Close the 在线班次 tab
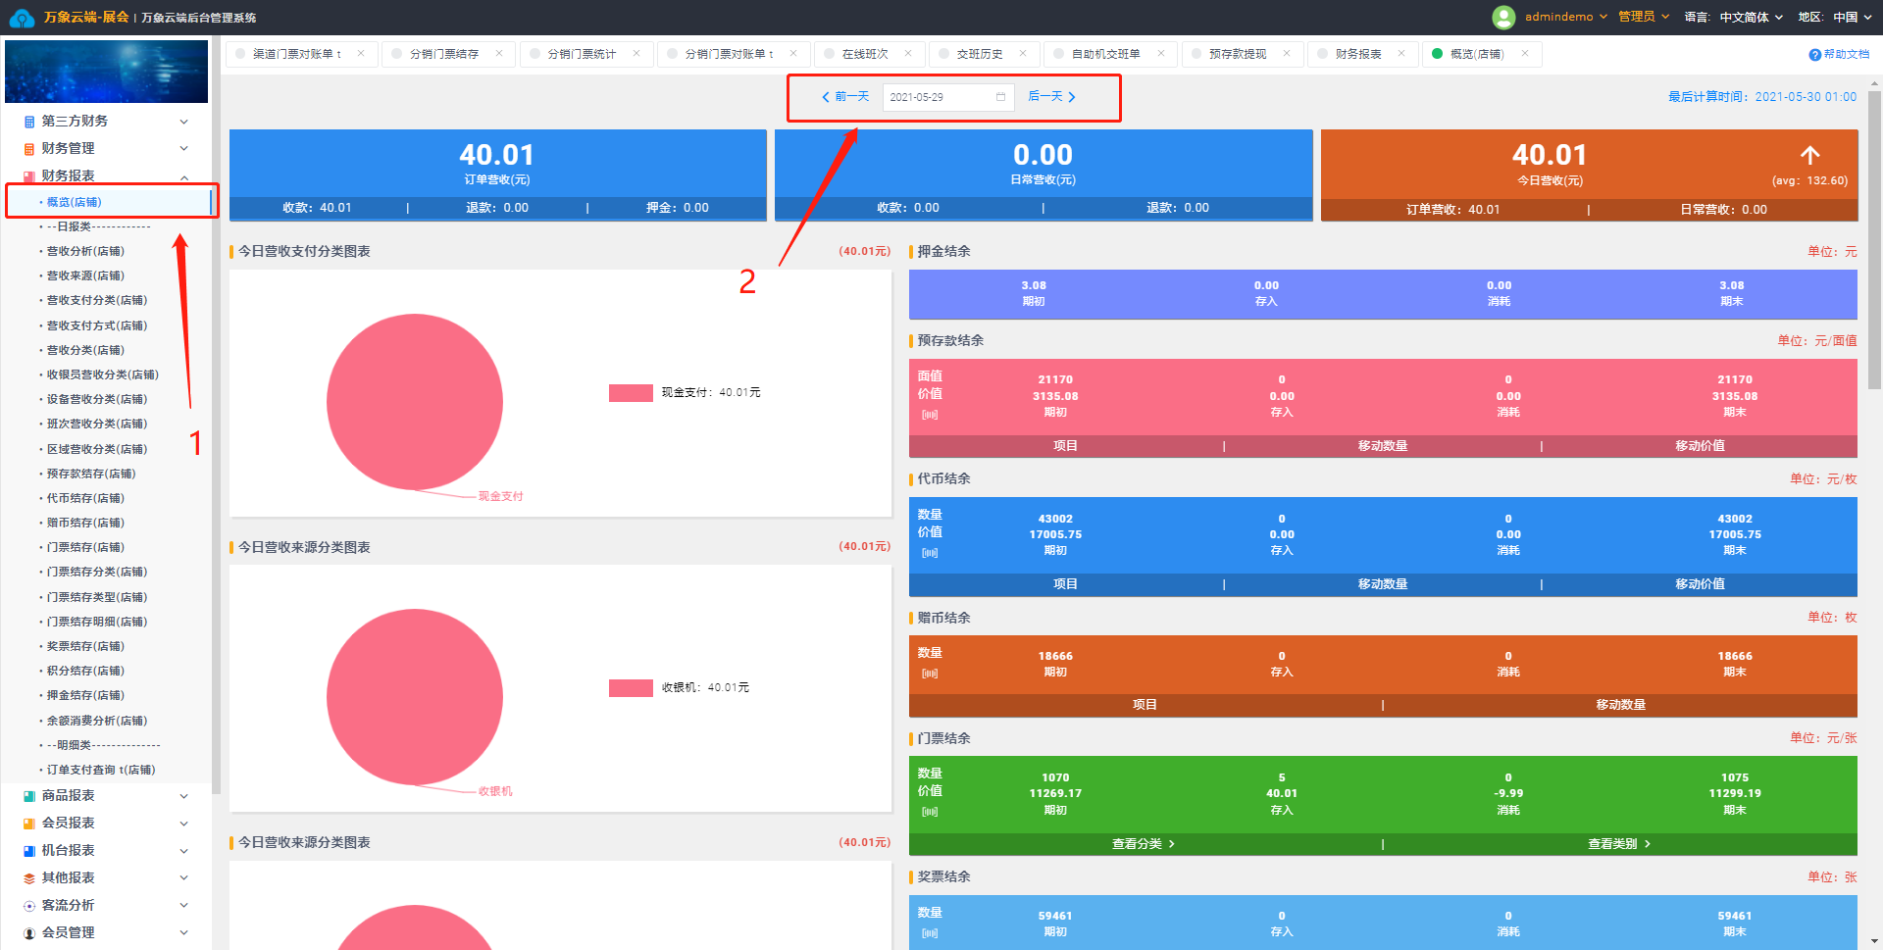 click(x=908, y=54)
